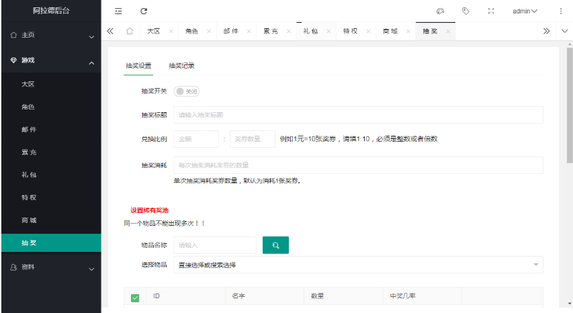This screenshot has width=573, height=313.
Task: Focus the 金额 ratio input
Action: 196,139
